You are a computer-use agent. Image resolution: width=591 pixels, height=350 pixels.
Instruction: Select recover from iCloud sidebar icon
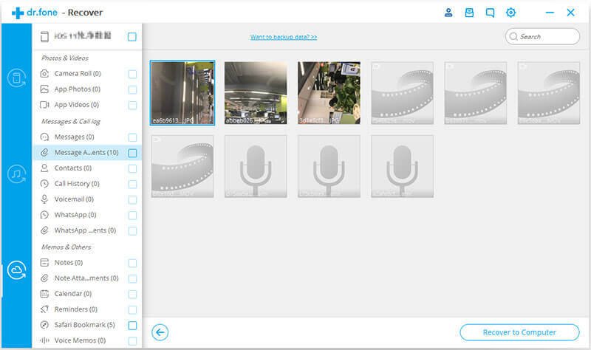16,270
